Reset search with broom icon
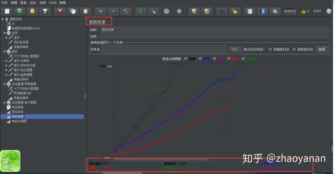Screen dimensions: 335x174 pos(234,11)
